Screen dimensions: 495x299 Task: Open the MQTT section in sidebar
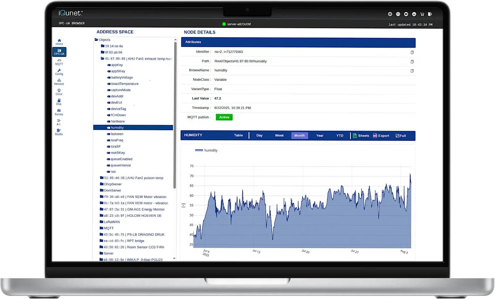[59, 62]
